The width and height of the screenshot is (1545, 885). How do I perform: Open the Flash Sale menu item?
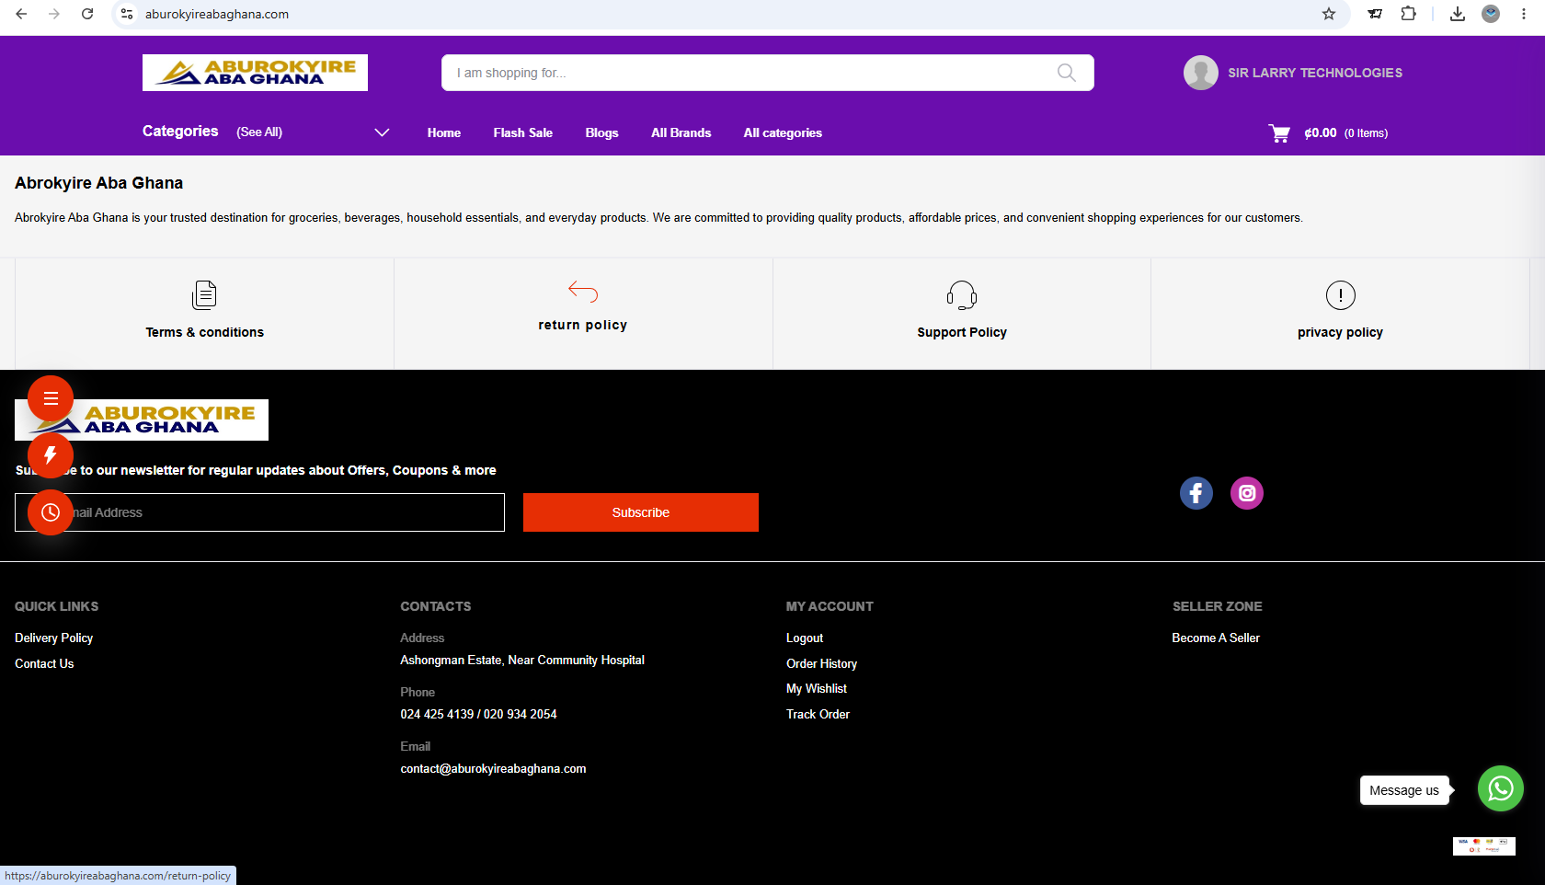click(x=523, y=133)
